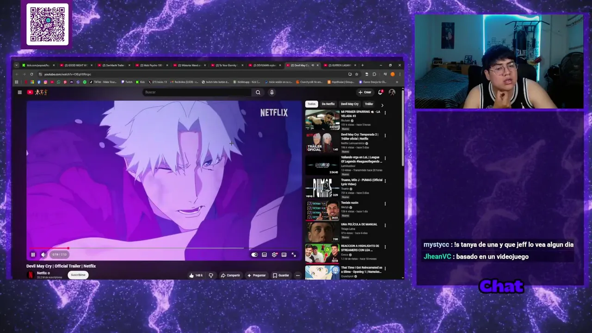
Task: Seek on the red video progress bar
Action: point(164,248)
